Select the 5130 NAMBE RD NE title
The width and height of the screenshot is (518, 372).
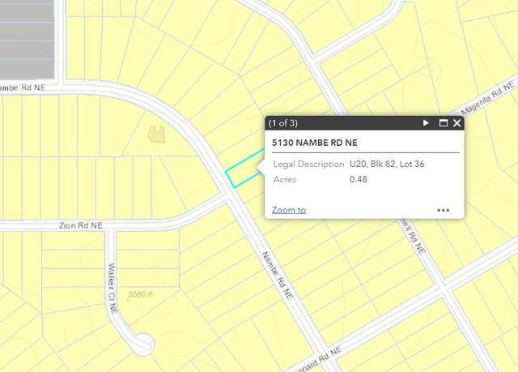pyautogui.click(x=315, y=143)
